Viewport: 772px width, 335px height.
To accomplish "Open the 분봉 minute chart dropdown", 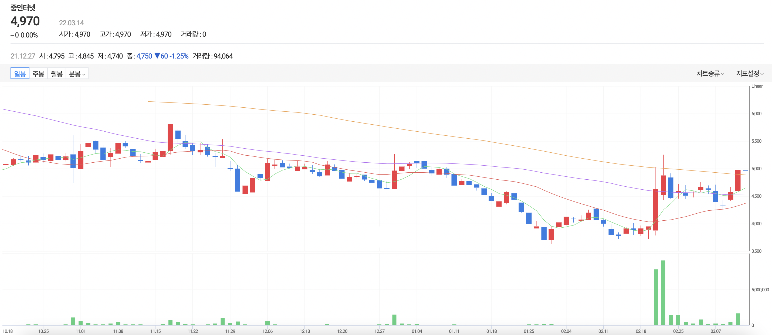I will (x=77, y=73).
